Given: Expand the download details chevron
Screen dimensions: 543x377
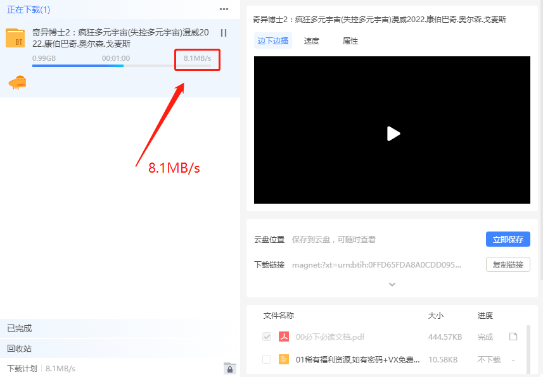Looking at the screenshot, I should tap(392, 284).
